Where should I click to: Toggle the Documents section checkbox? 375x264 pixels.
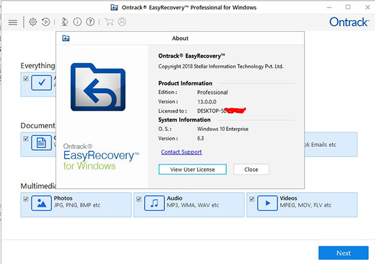pyautogui.click(x=26, y=139)
